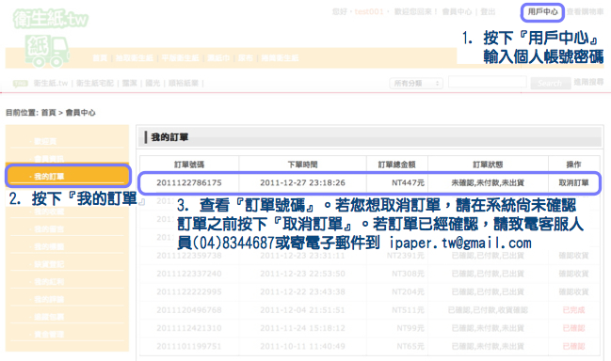Click 訂單總金額 column header
The height and width of the screenshot is (361, 611).
396,165
